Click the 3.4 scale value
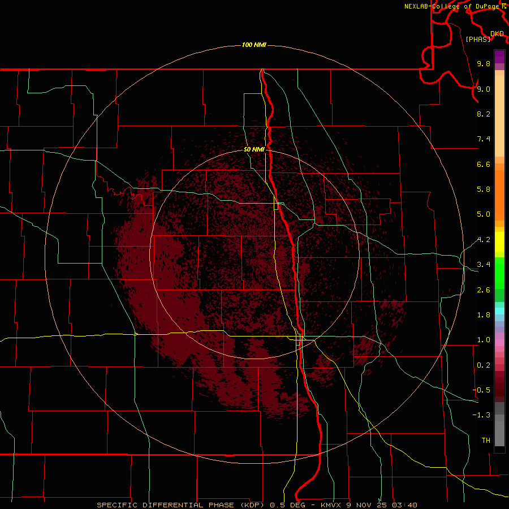Screen dimensions: 509x509 pos(484,265)
